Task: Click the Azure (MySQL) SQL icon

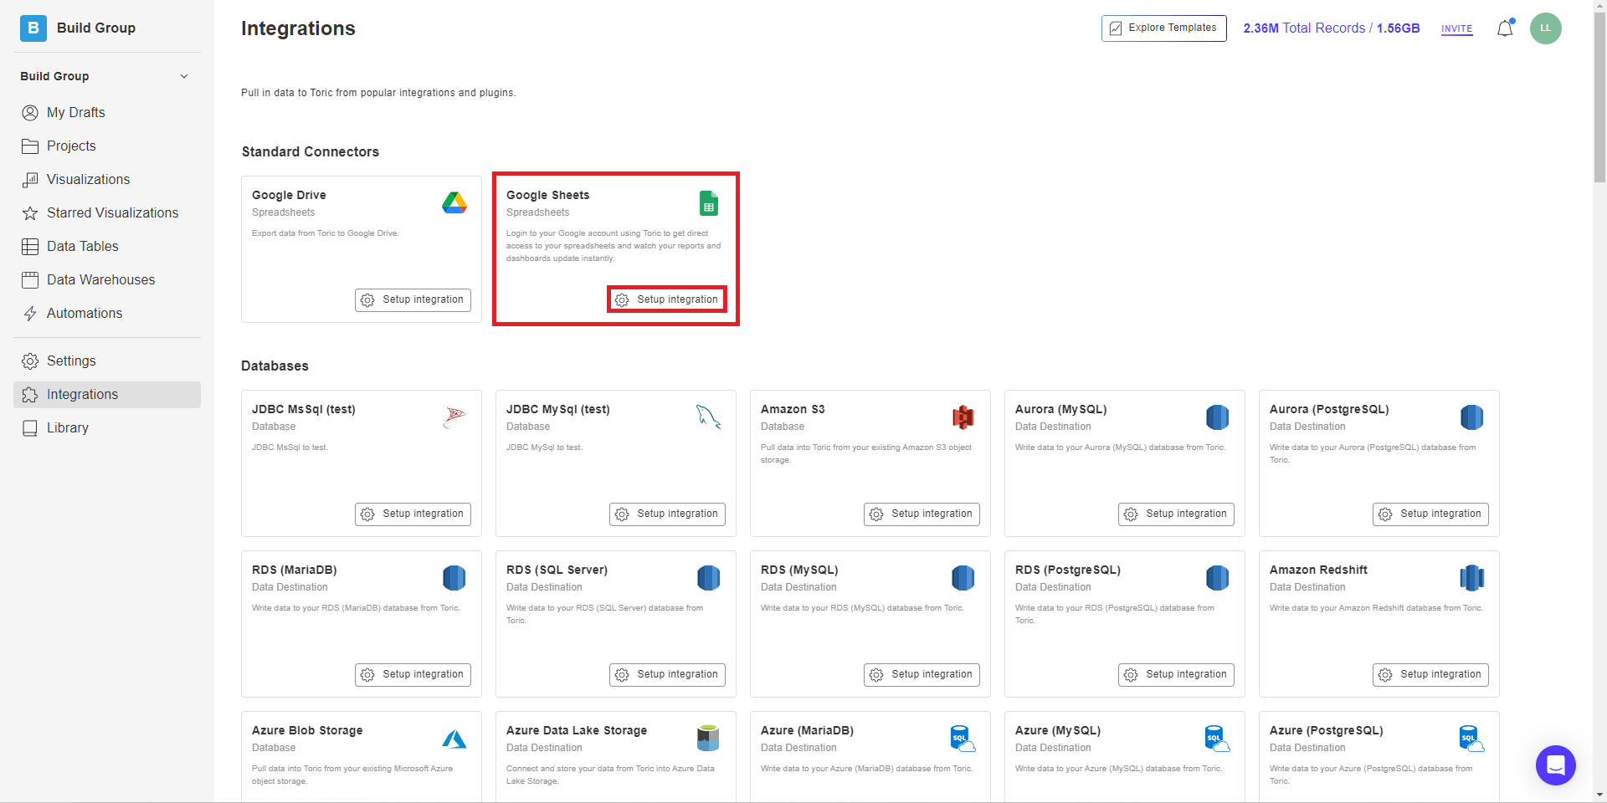Action: pos(1218,739)
